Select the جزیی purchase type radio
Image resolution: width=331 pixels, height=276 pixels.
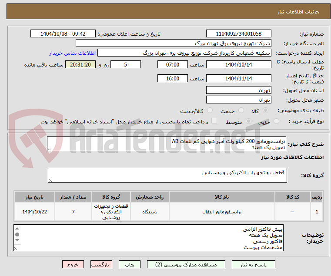pos(276,121)
